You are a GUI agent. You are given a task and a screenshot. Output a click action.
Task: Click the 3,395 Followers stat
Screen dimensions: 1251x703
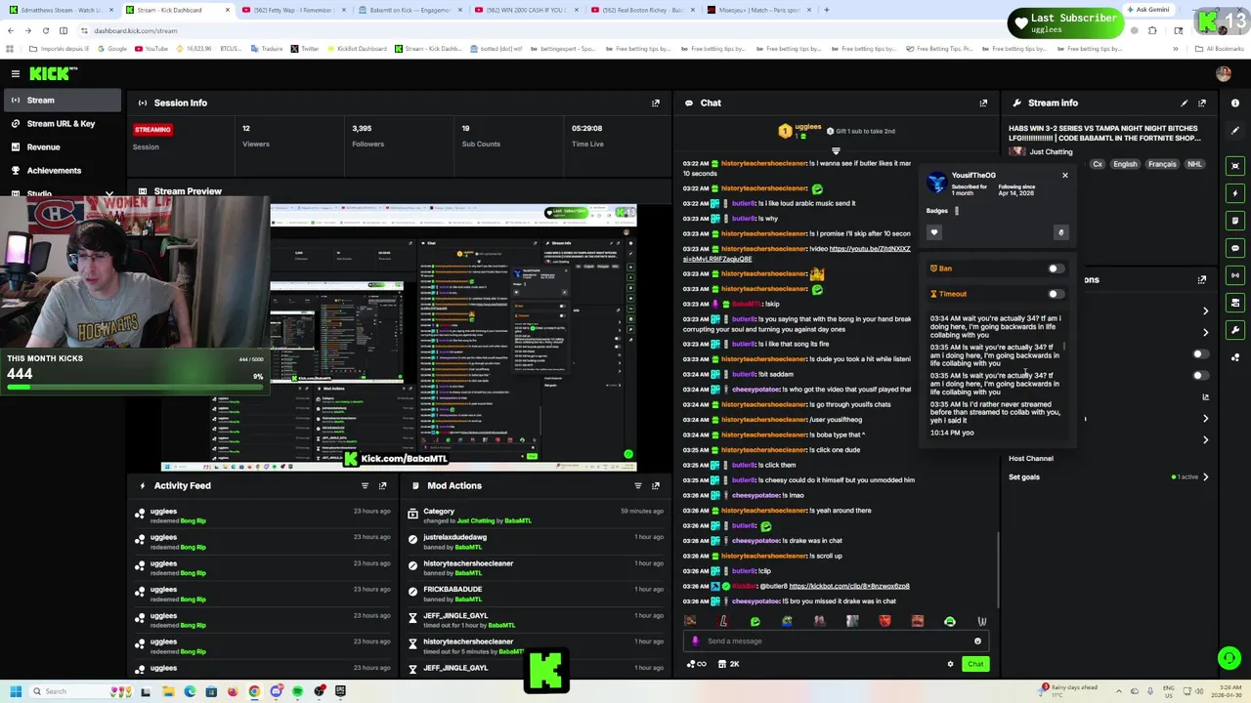[367, 136]
